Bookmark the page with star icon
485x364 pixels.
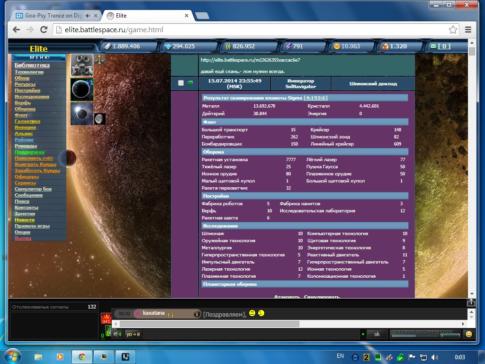(x=453, y=30)
